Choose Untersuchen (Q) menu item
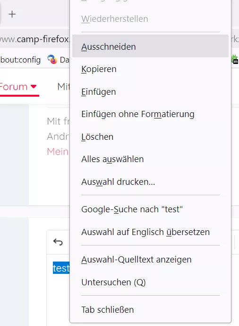The width and height of the screenshot is (239, 326). coord(150,282)
